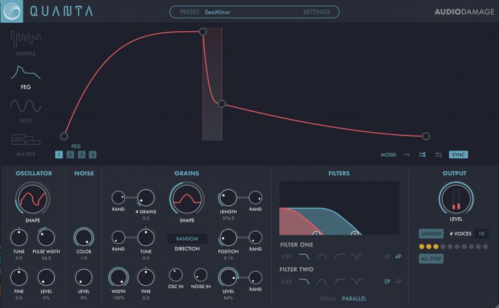Click the AUDIODAMAGE brand link
The width and height of the screenshot is (499, 308).
[x=465, y=12]
